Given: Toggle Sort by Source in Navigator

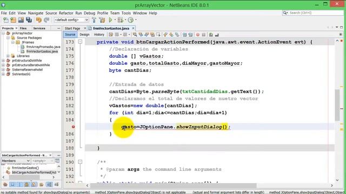Looking at the screenshot, I should [56, 184].
